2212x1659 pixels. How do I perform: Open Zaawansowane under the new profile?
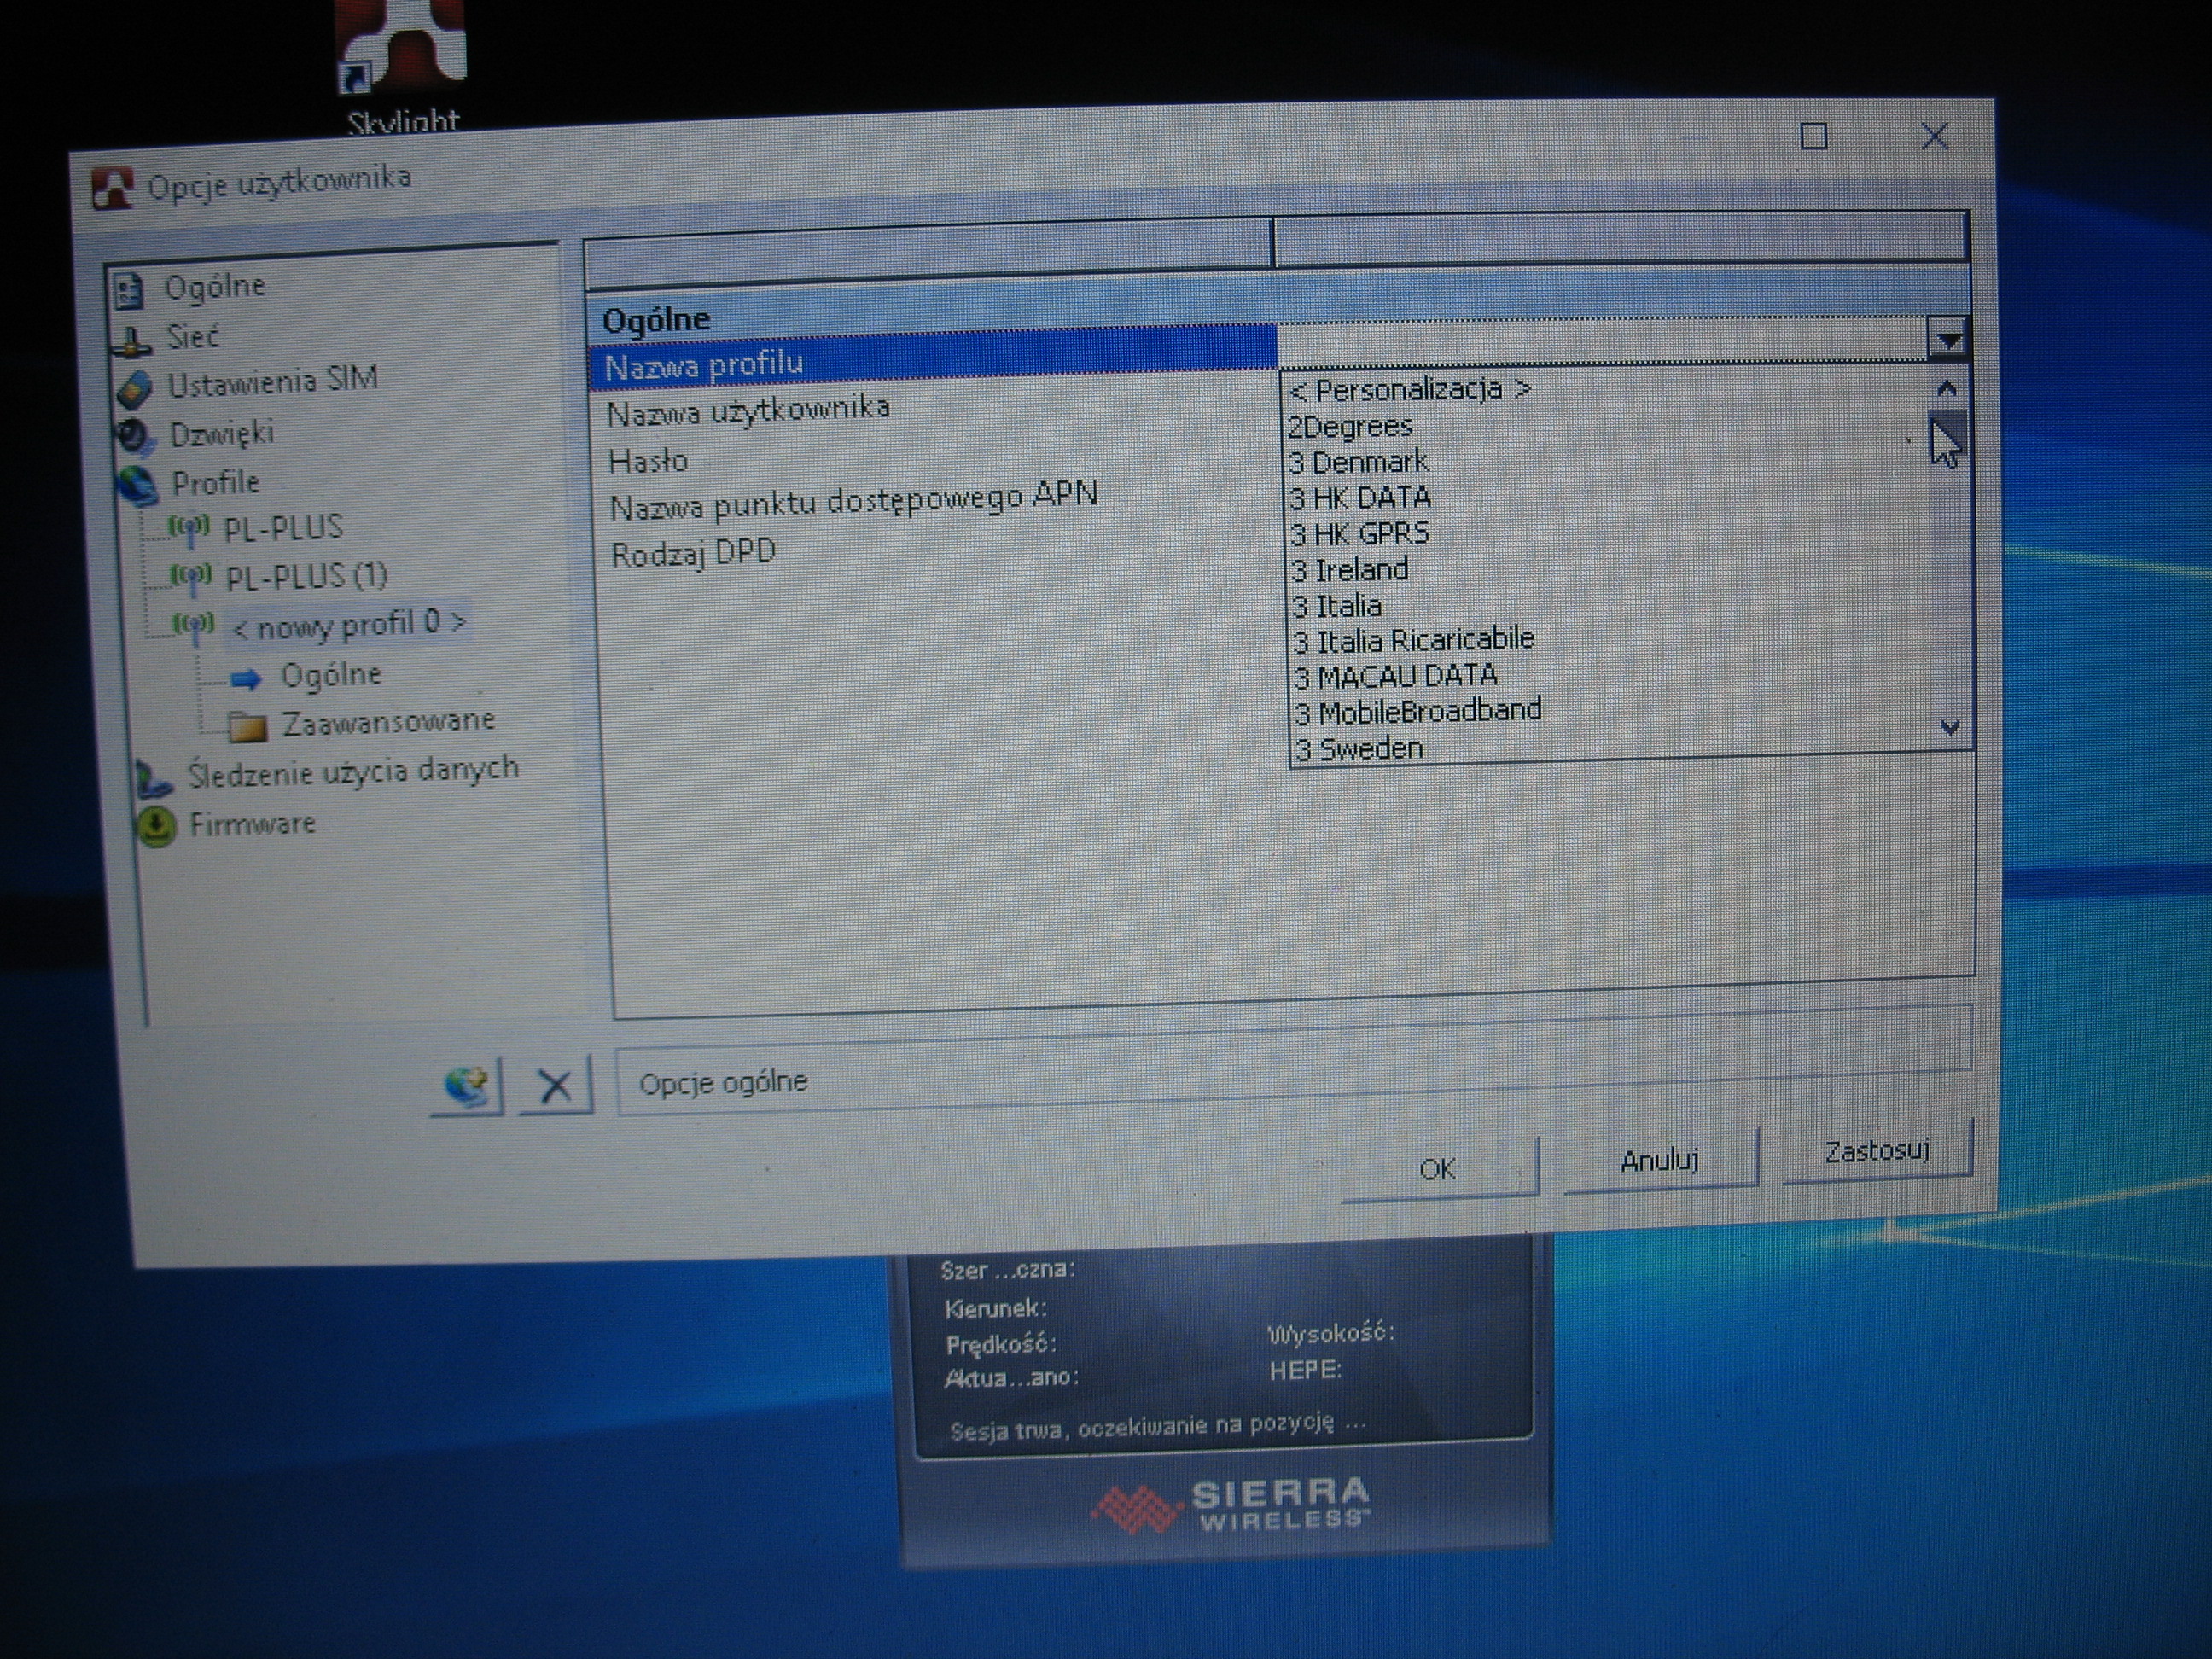[x=388, y=722]
